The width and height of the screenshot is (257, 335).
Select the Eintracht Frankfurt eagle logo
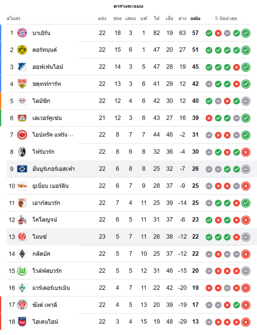tap(22, 135)
